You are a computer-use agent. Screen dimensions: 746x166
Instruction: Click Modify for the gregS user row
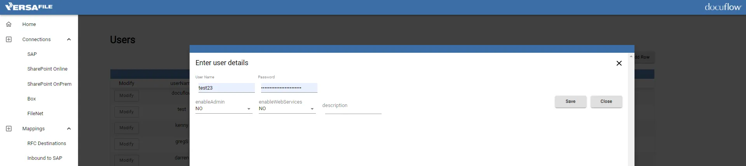click(x=126, y=144)
